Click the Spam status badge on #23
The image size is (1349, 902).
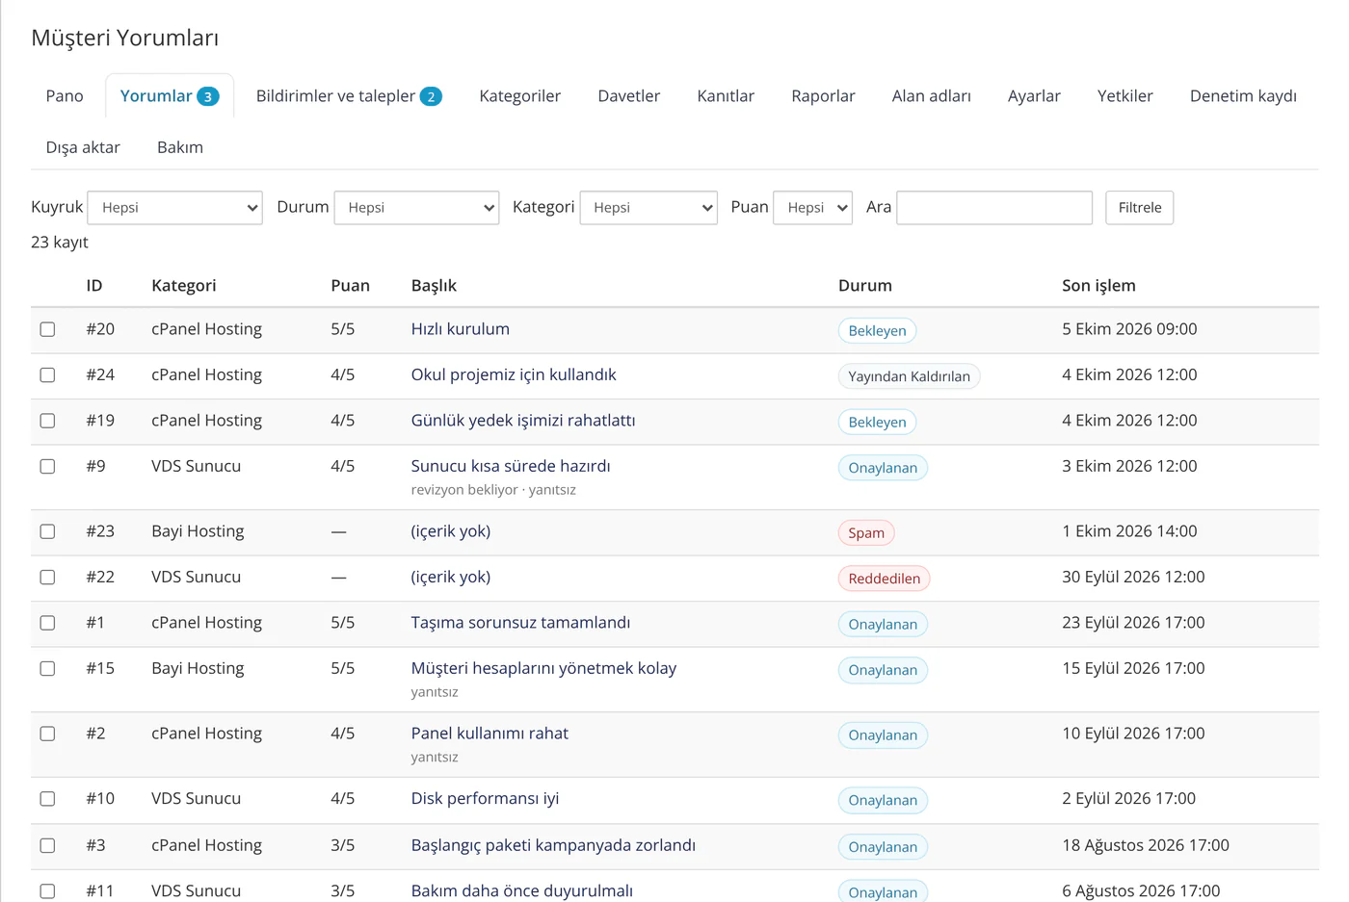pos(866,533)
